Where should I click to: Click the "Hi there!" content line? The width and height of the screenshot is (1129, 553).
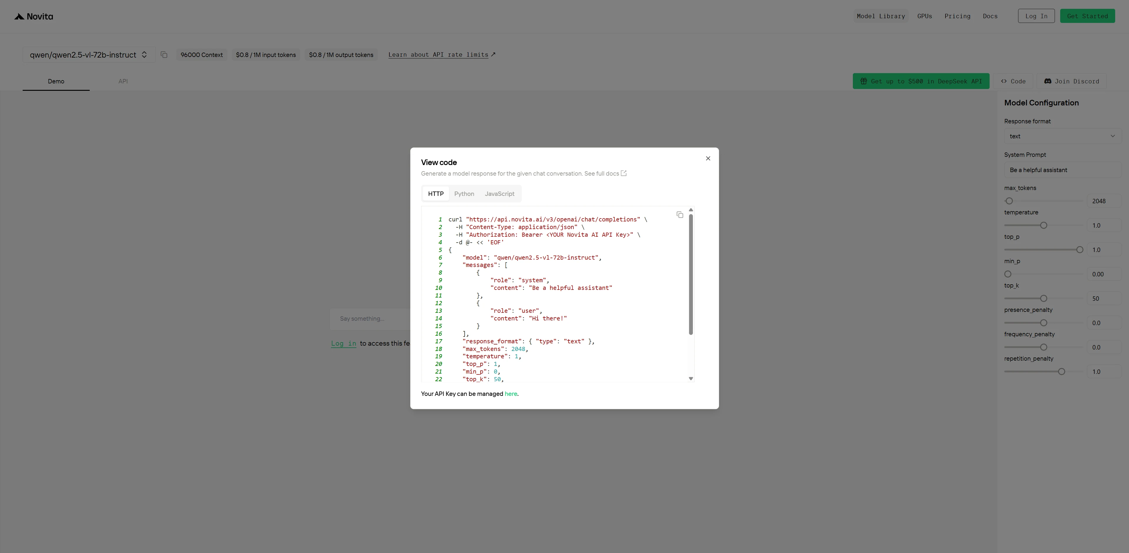tap(528, 319)
